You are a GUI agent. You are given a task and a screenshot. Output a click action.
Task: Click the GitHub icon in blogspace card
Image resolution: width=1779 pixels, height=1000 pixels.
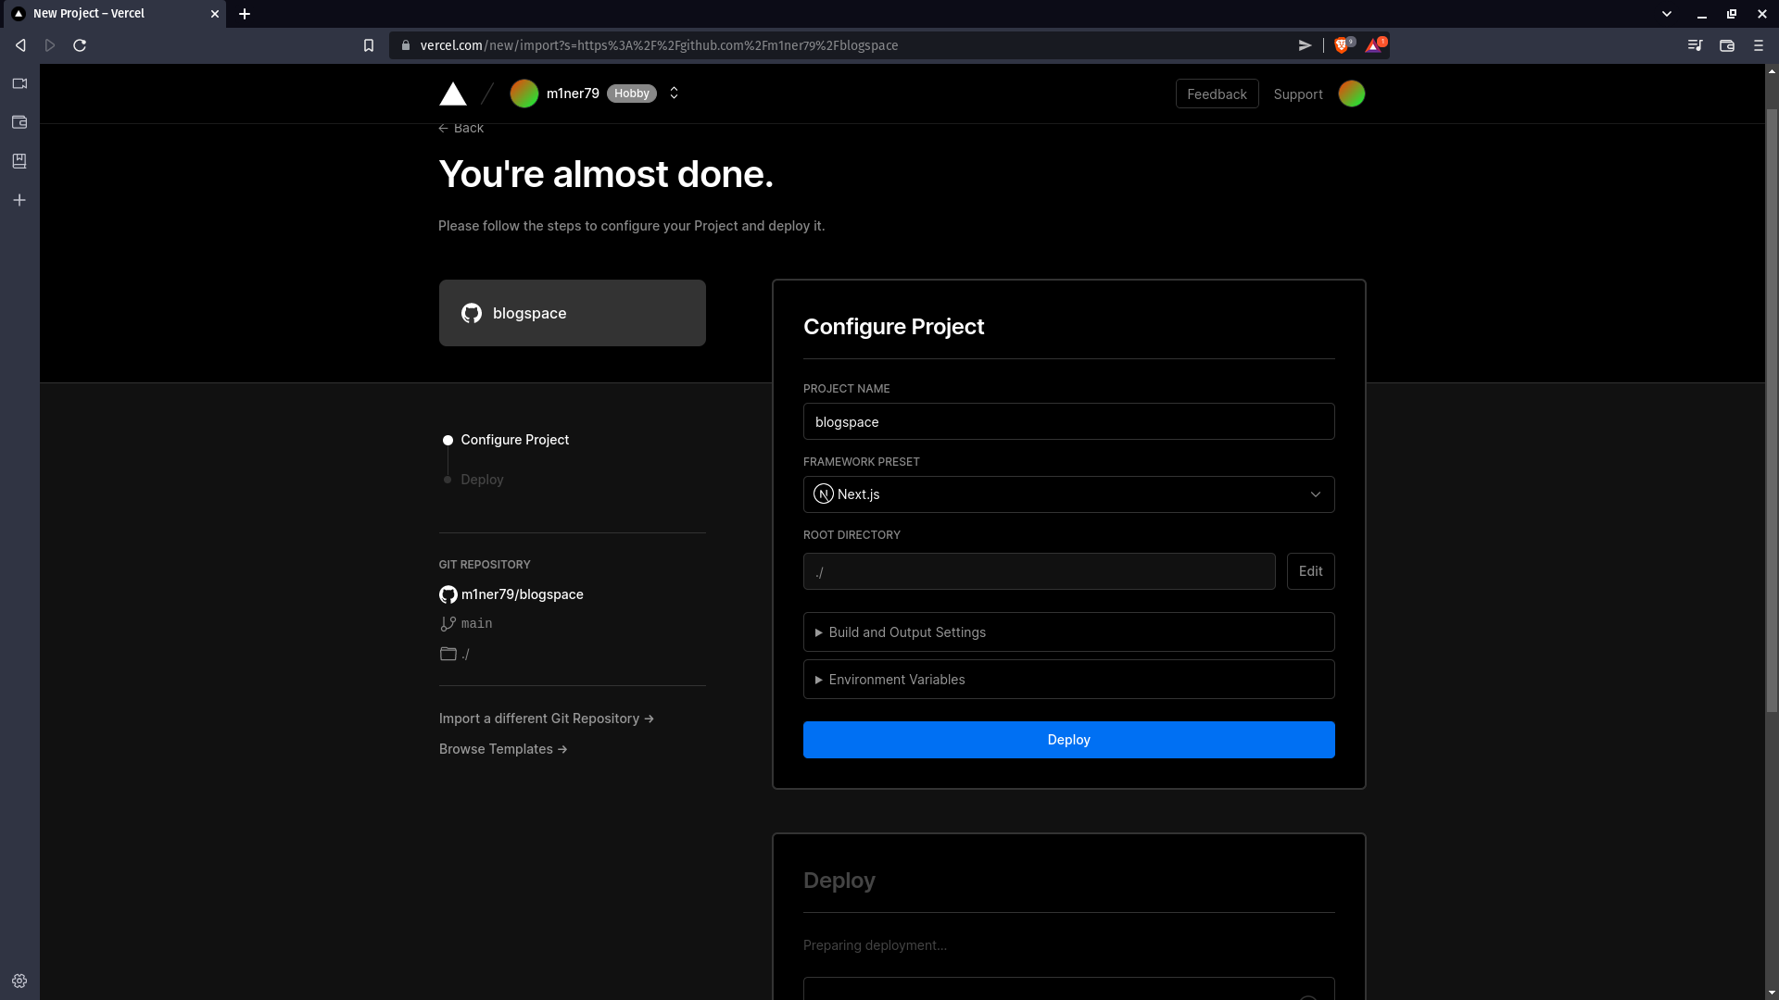tap(472, 313)
